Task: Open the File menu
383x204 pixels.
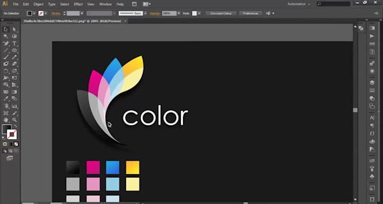Action: click(16, 4)
